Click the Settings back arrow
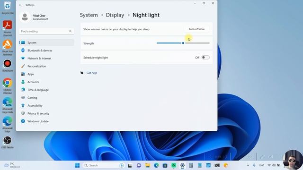The image size is (303, 170). (20, 5)
